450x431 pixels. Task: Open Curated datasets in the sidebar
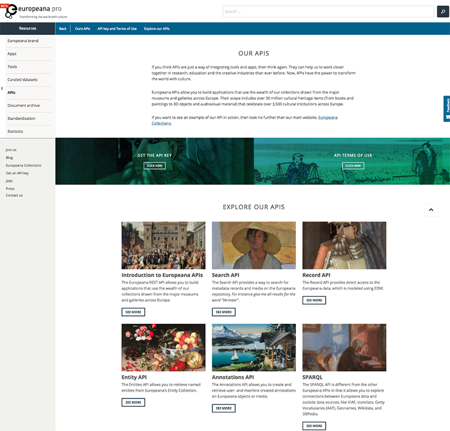coord(22,80)
